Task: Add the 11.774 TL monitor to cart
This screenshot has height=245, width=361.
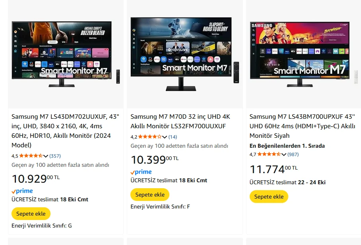Action: (x=269, y=197)
